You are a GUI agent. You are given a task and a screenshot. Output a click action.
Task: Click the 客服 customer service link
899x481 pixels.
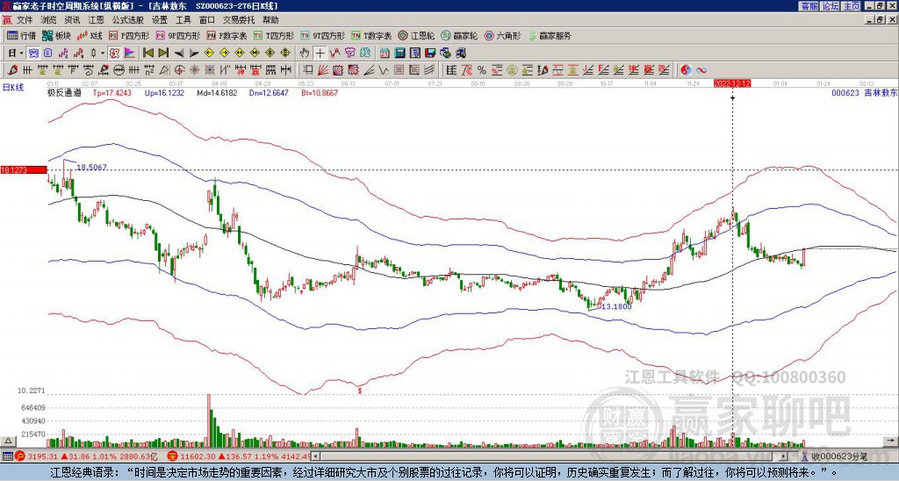coord(809,5)
